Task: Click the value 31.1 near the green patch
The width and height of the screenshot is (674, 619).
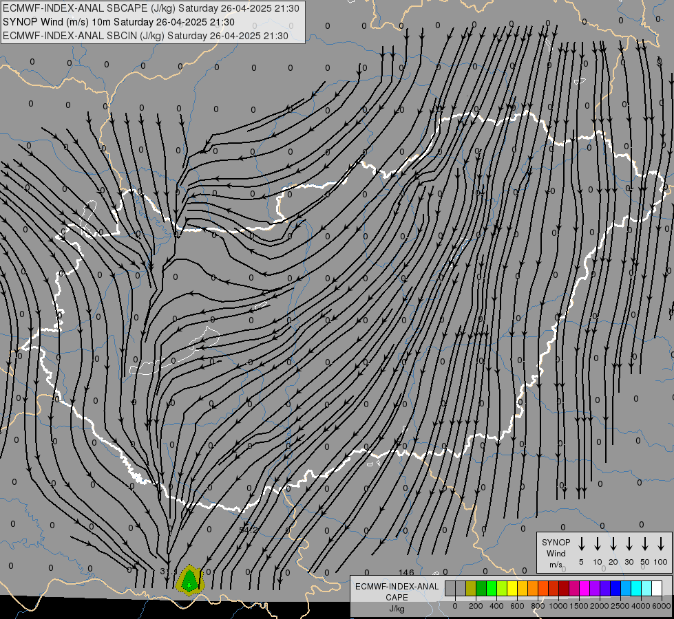Action: pos(168,572)
